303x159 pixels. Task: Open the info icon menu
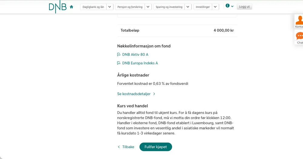pyautogui.click(x=229, y=6)
